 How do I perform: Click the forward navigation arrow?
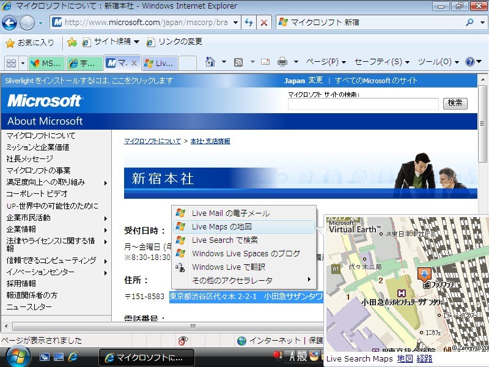point(27,23)
